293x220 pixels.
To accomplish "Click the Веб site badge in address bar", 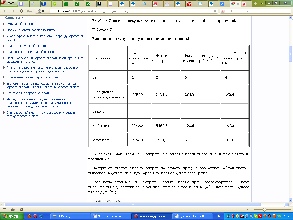I will coord(42,11).
